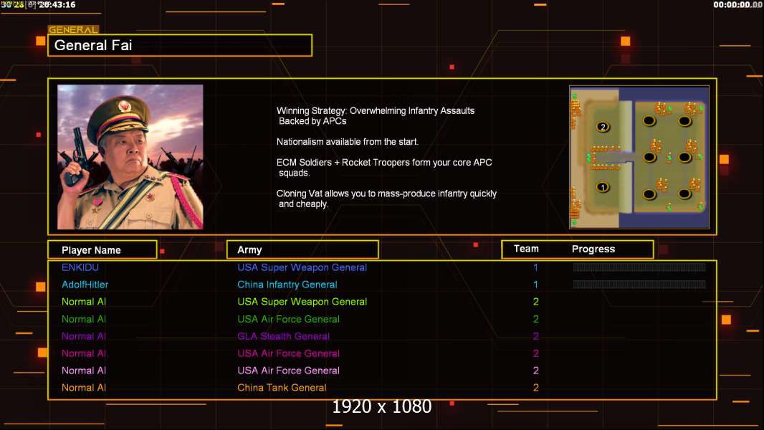Click the elapsed timer at top right
Screen dimensions: 764x430
tap(737, 5)
